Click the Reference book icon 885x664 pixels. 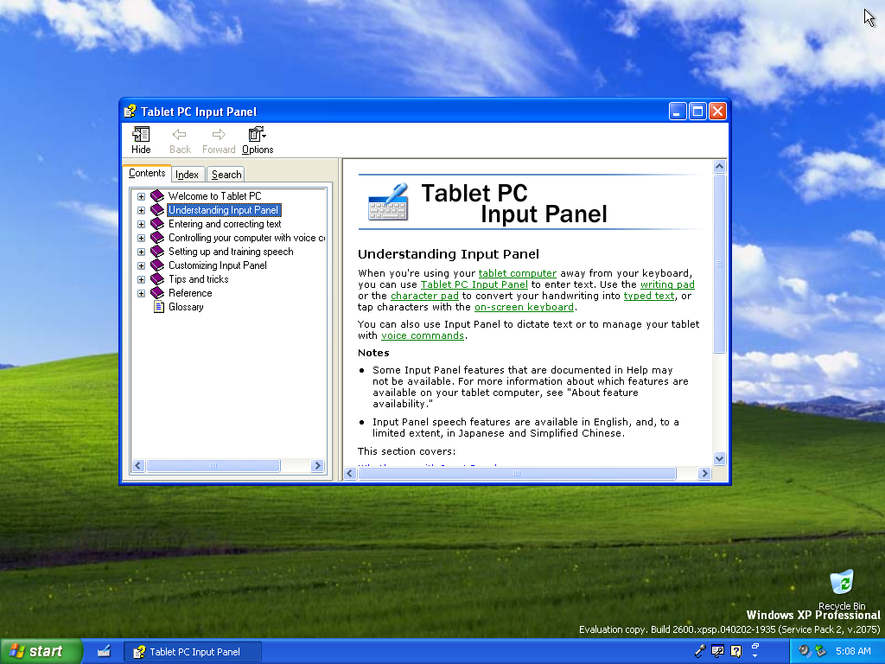pyautogui.click(x=156, y=293)
